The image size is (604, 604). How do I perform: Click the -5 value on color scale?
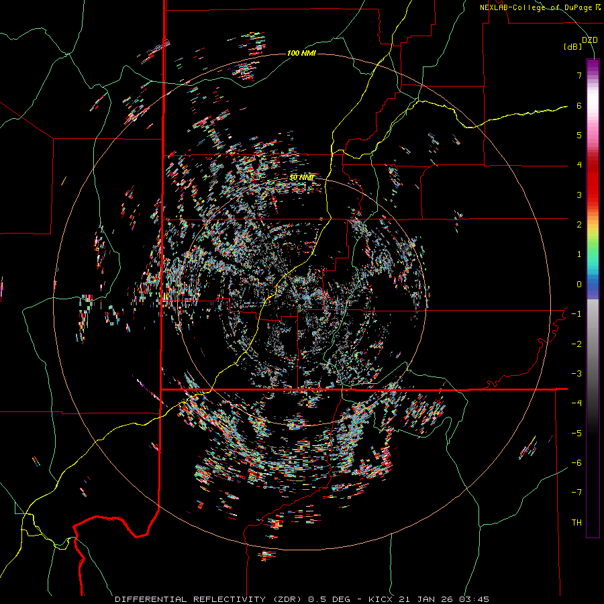click(x=576, y=434)
